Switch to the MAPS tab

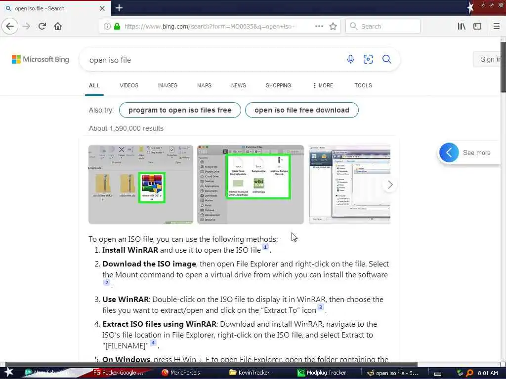coord(204,85)
